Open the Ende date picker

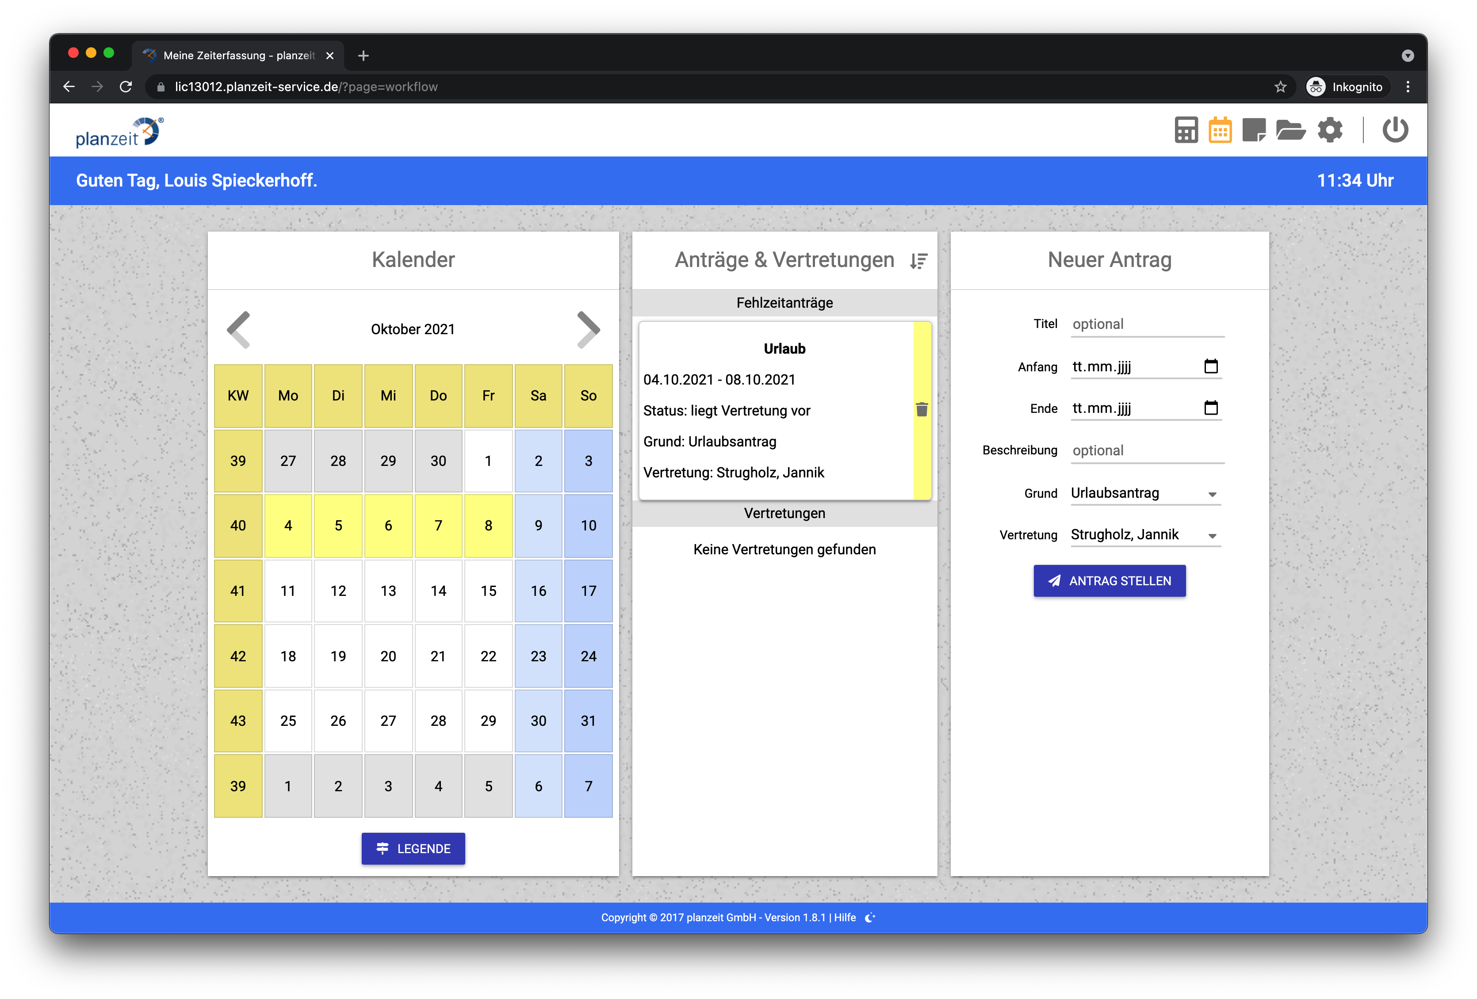tap(1211, 408)
